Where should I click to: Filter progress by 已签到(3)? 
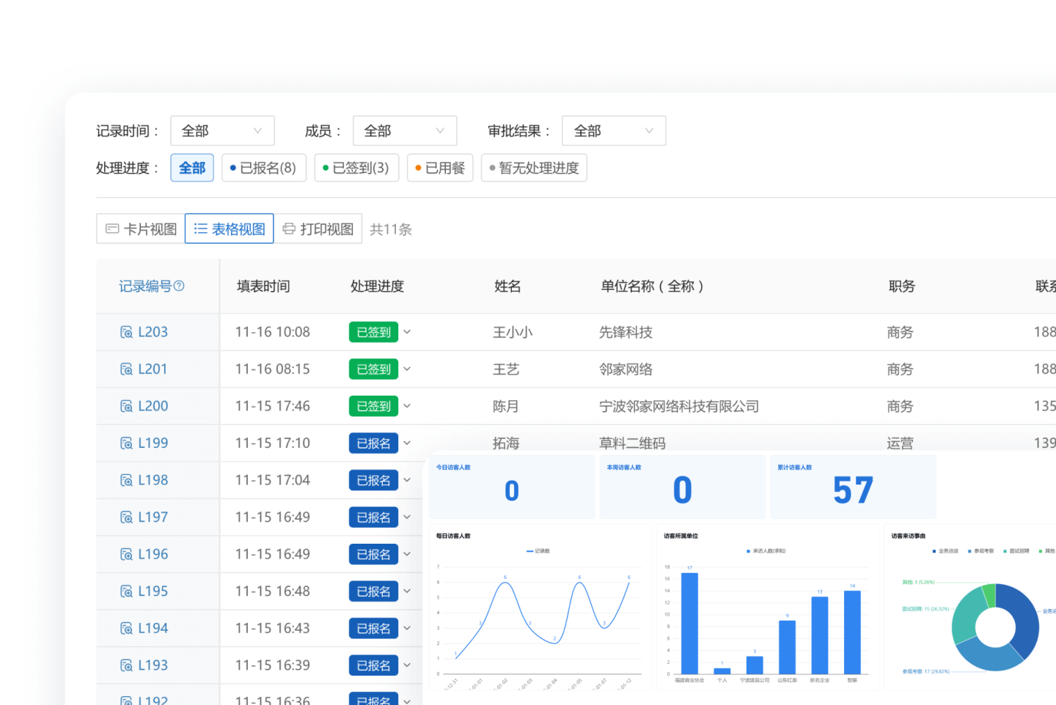tap(356, 168)
